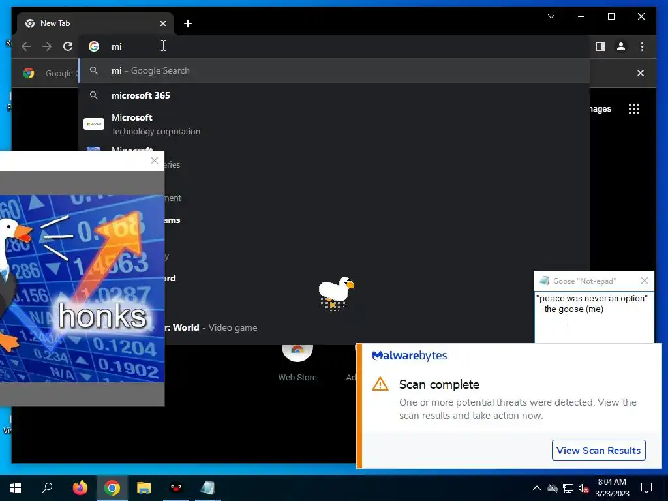Image resolution: width=668 pixels, height=501 pixels.
Task: Click the desktop goose character
Action: [336, 293]
